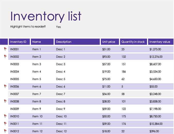Click the red flag next to IN0010
Screen dimensions: 174x134
coord(5,116)
